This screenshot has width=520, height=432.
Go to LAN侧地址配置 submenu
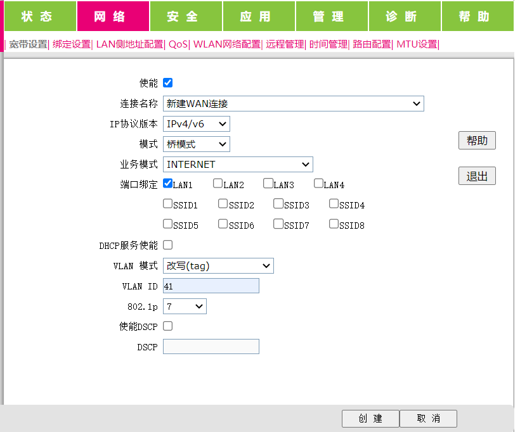pos(129,44)
